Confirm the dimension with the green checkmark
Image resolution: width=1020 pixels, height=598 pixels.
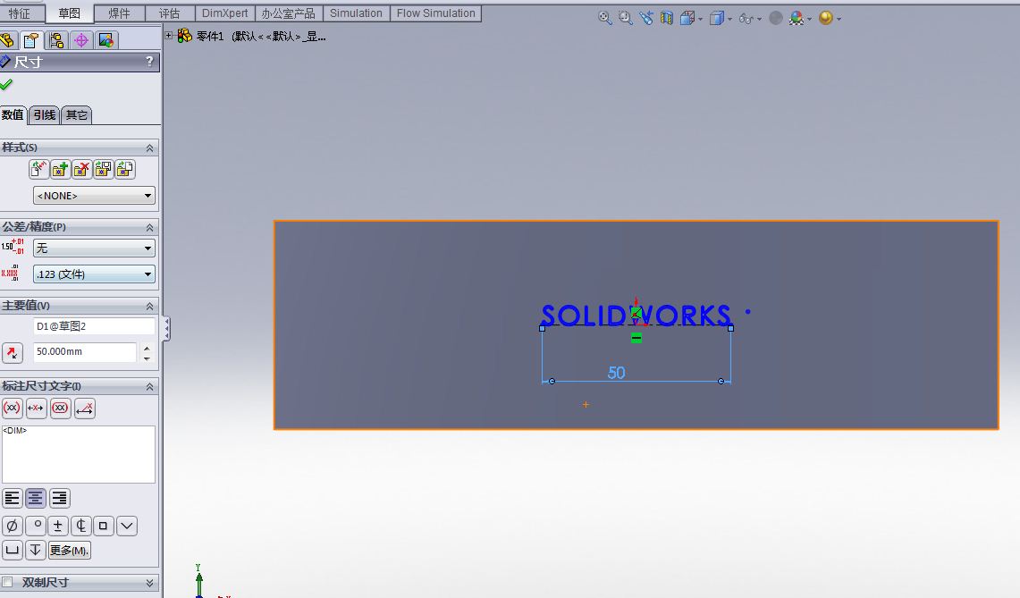tap(6, 85)
